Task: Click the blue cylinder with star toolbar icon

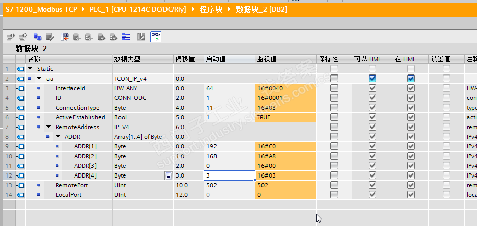Action: [37, 37]
